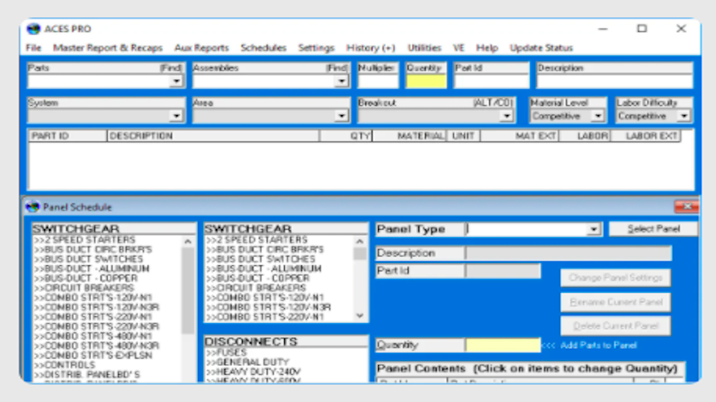
Task: Select >>BUS-DUCT - COPPER in middle list
Action: pyautogui.click(x=257, y=278)
